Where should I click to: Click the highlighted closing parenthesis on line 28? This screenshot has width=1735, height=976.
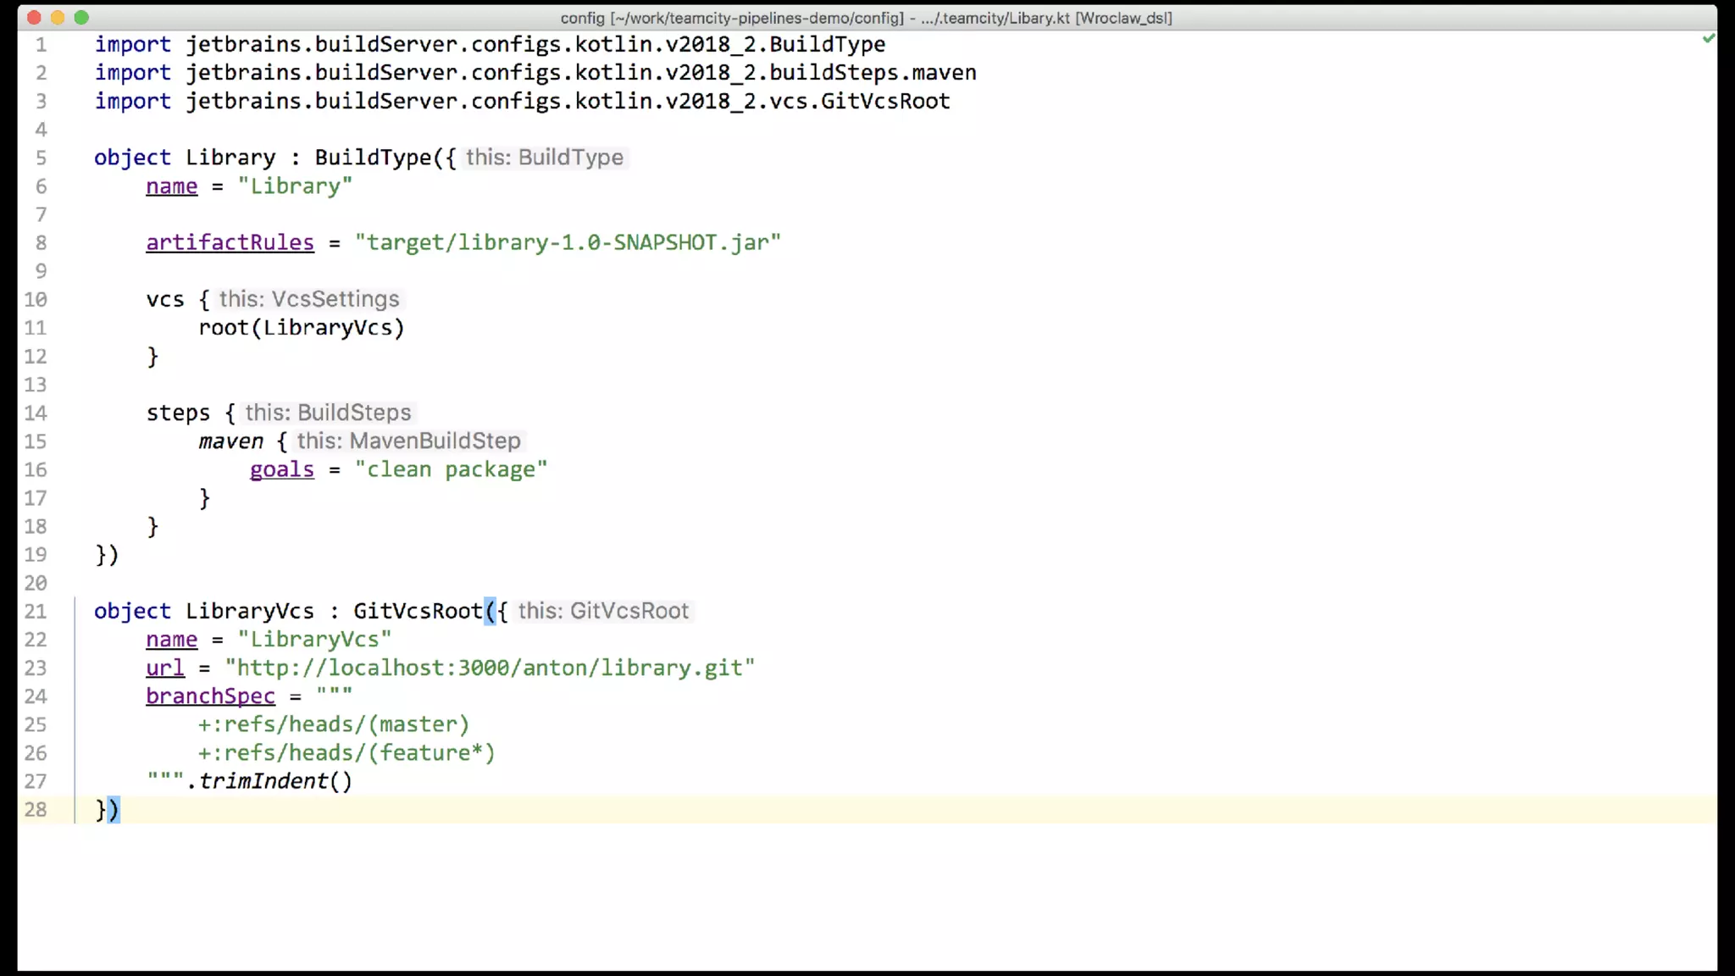tap(114, 810)
